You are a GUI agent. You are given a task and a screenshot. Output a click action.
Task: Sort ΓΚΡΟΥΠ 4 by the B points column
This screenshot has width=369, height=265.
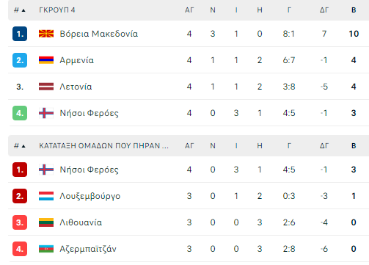tap(354, 10)
